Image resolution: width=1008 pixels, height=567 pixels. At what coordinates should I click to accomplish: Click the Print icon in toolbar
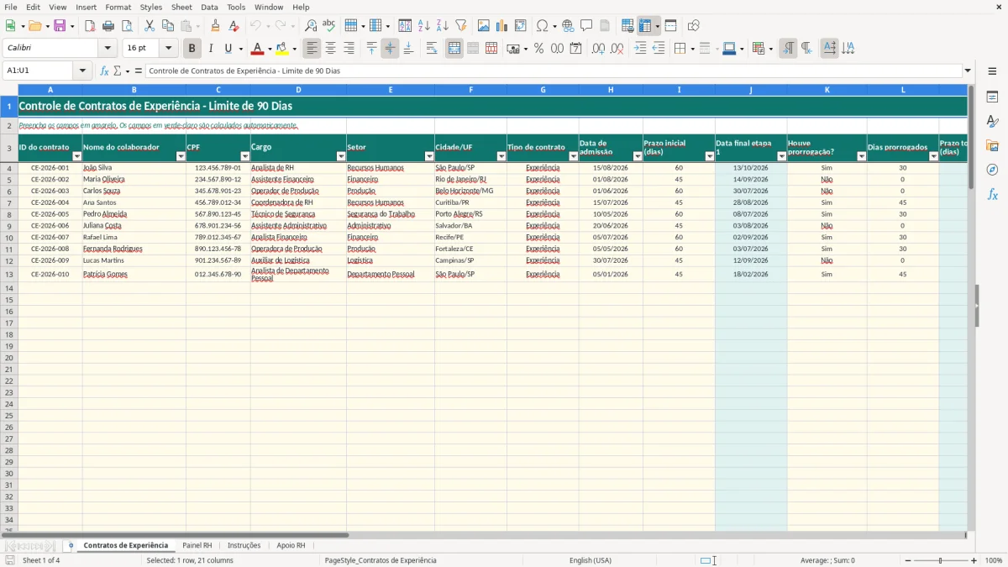coord(108,26)
